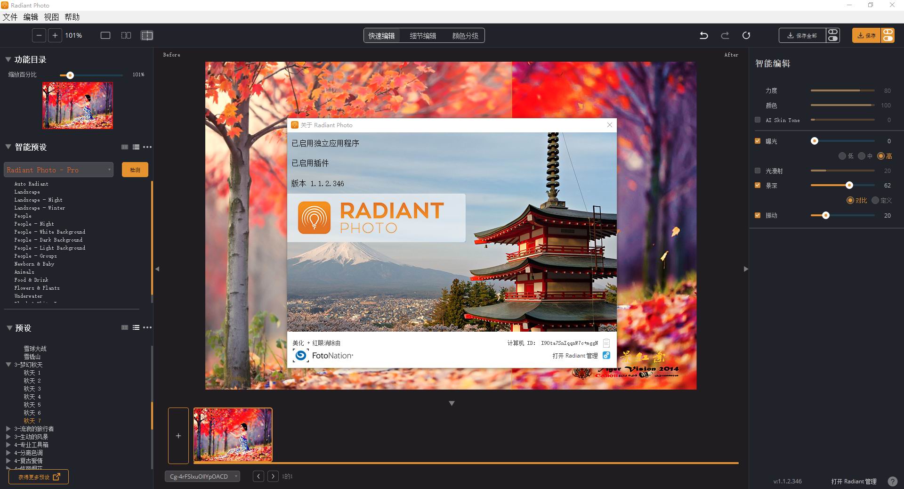Click Radiant manager icon in About dialog

[606, 355]
